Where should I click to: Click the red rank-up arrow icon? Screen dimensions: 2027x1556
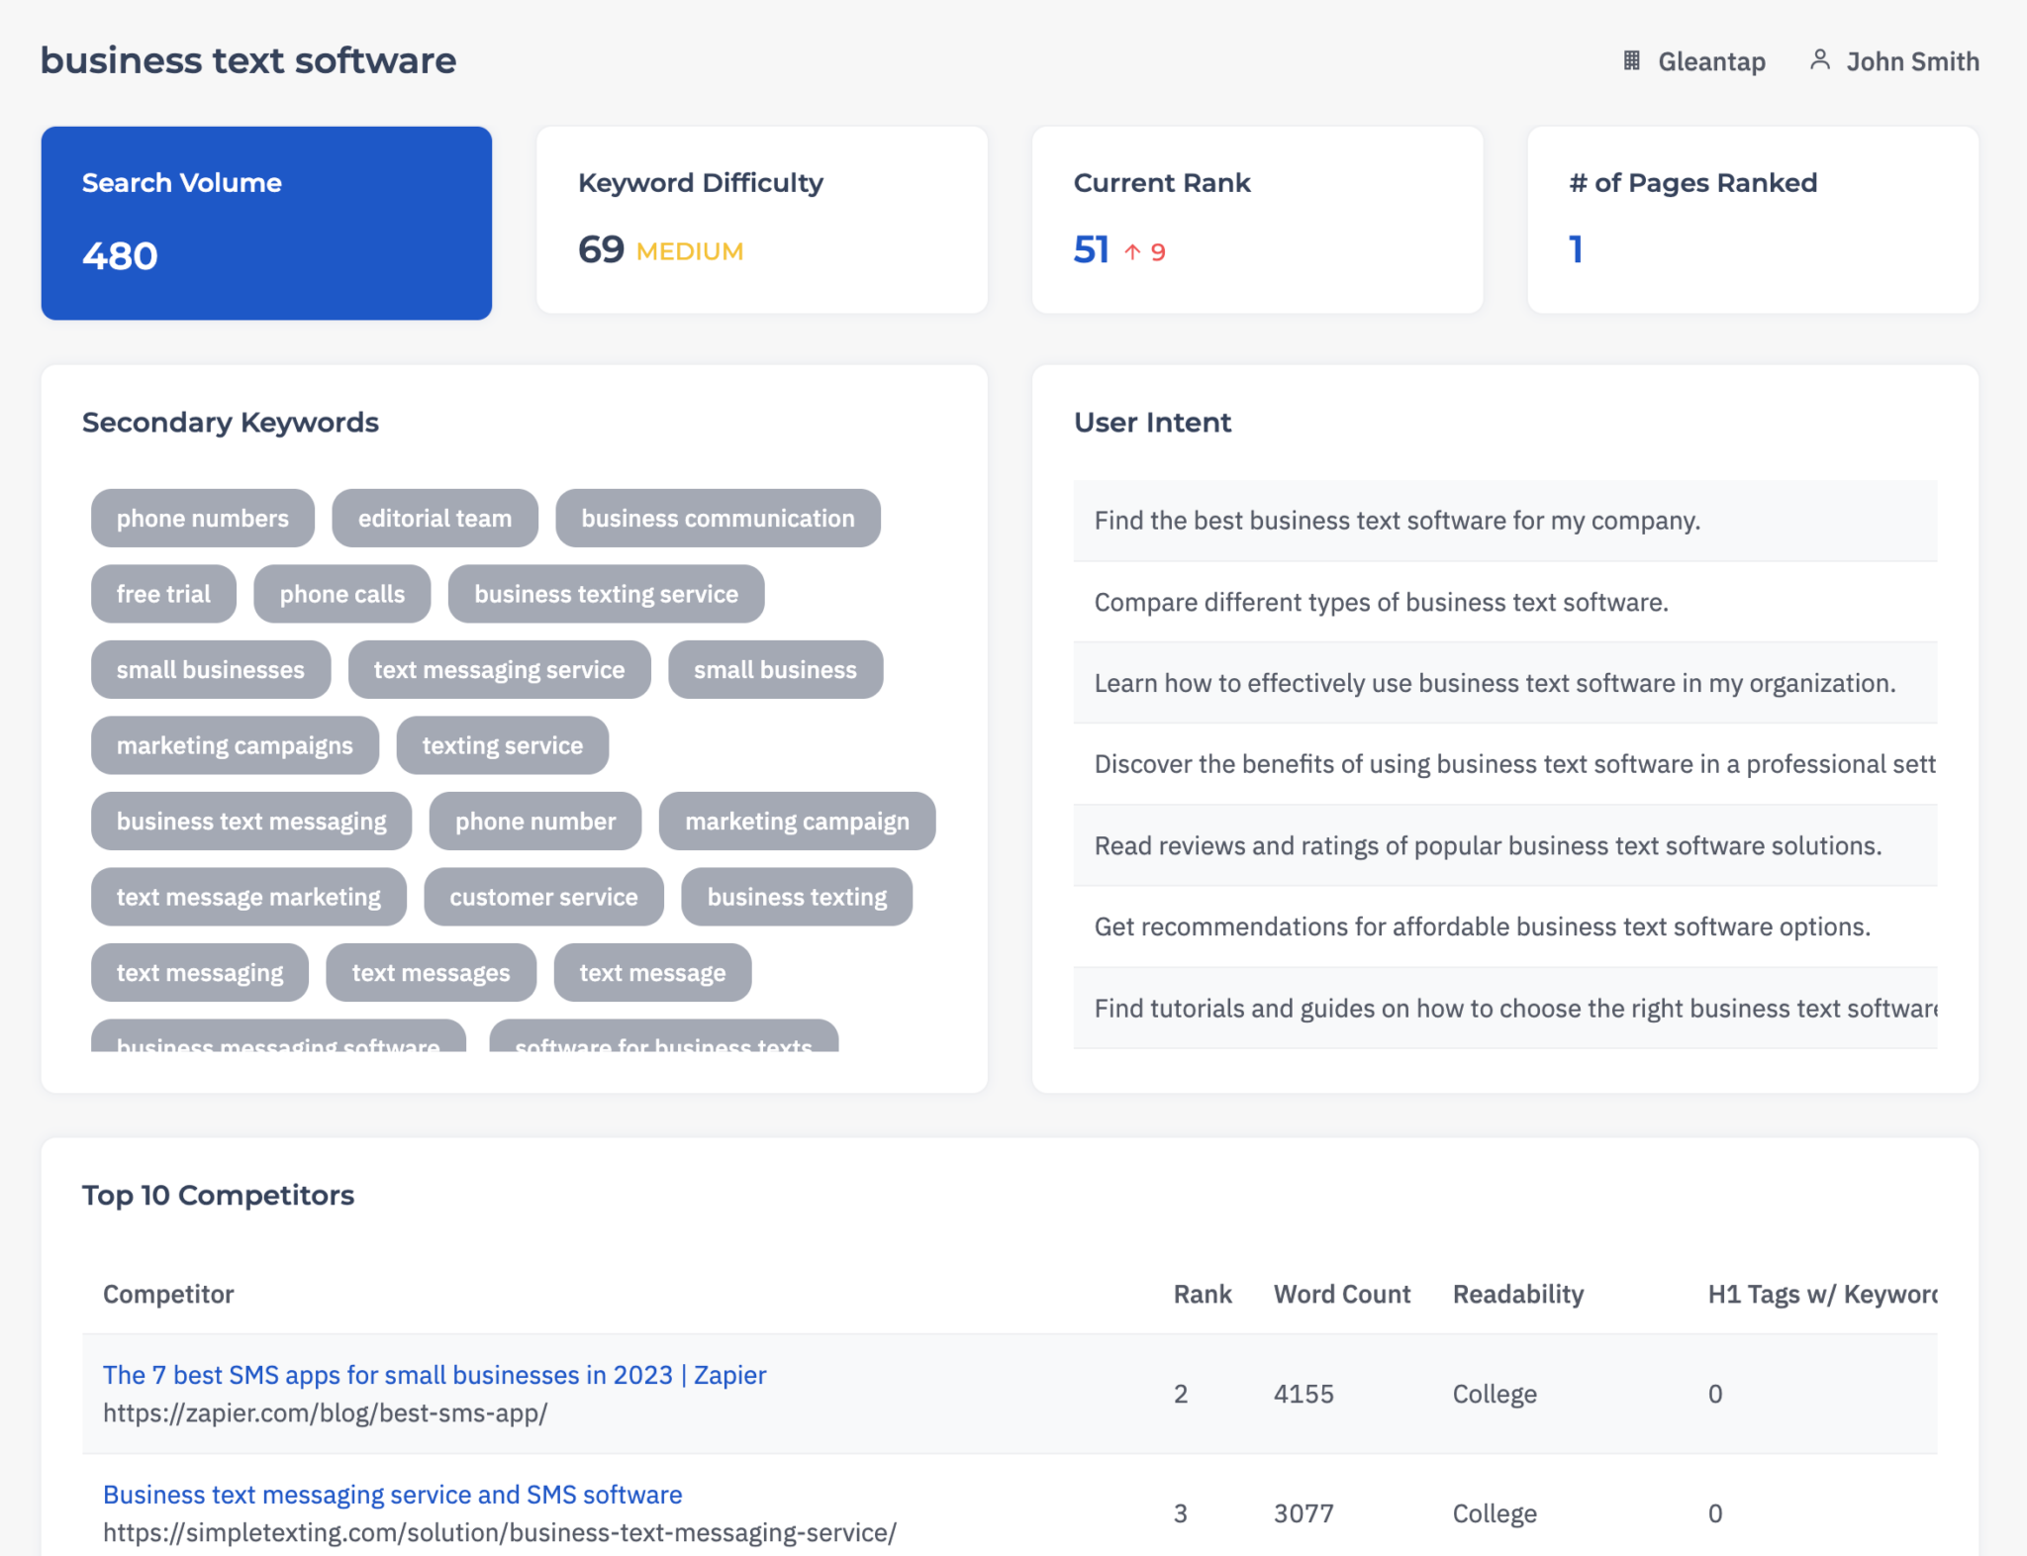(1132, 252)
